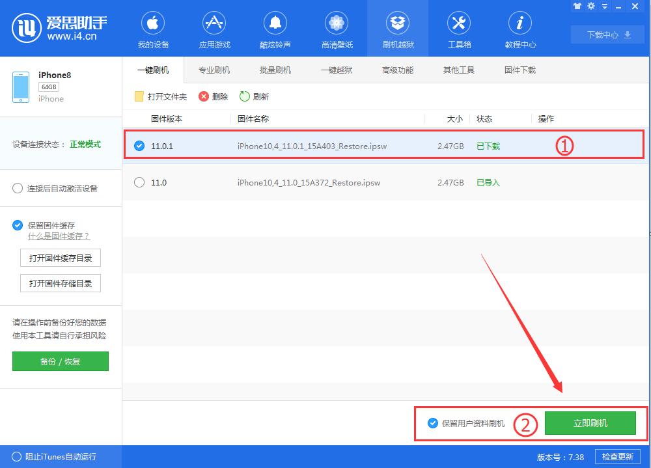The width and height of the screenshot is (651, 468).
Task: Click 备份 / 恢复 backup restore button
Action: (60, 361)
